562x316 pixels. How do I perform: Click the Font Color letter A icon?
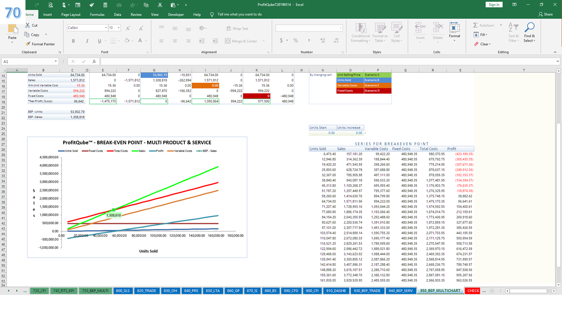click(x=140, y=41)
